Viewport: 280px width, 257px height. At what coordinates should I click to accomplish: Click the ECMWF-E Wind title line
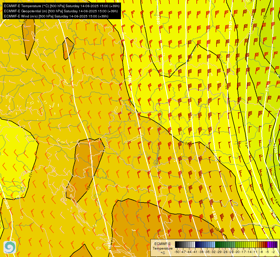(56, 16)
